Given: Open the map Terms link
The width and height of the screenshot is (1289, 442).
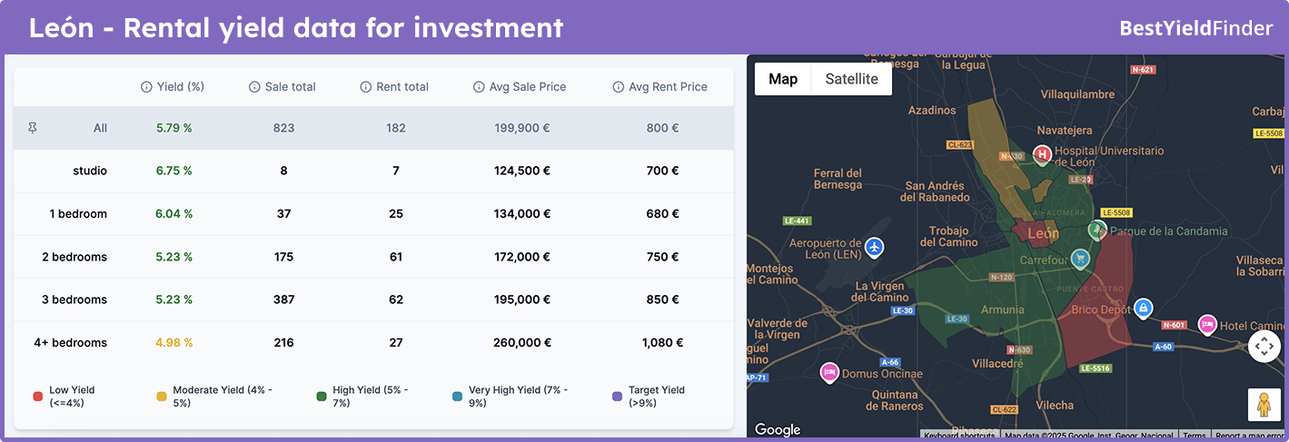Looking at the screenshot, I should (x=1195, y=436).
